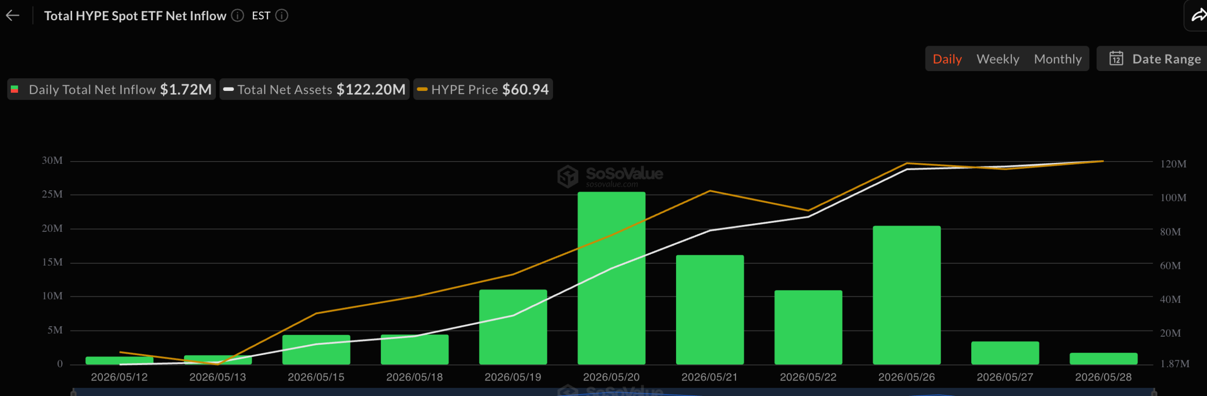Select the Daily tab
This screenshot has height=396, width=1207.
coord(947,59)
